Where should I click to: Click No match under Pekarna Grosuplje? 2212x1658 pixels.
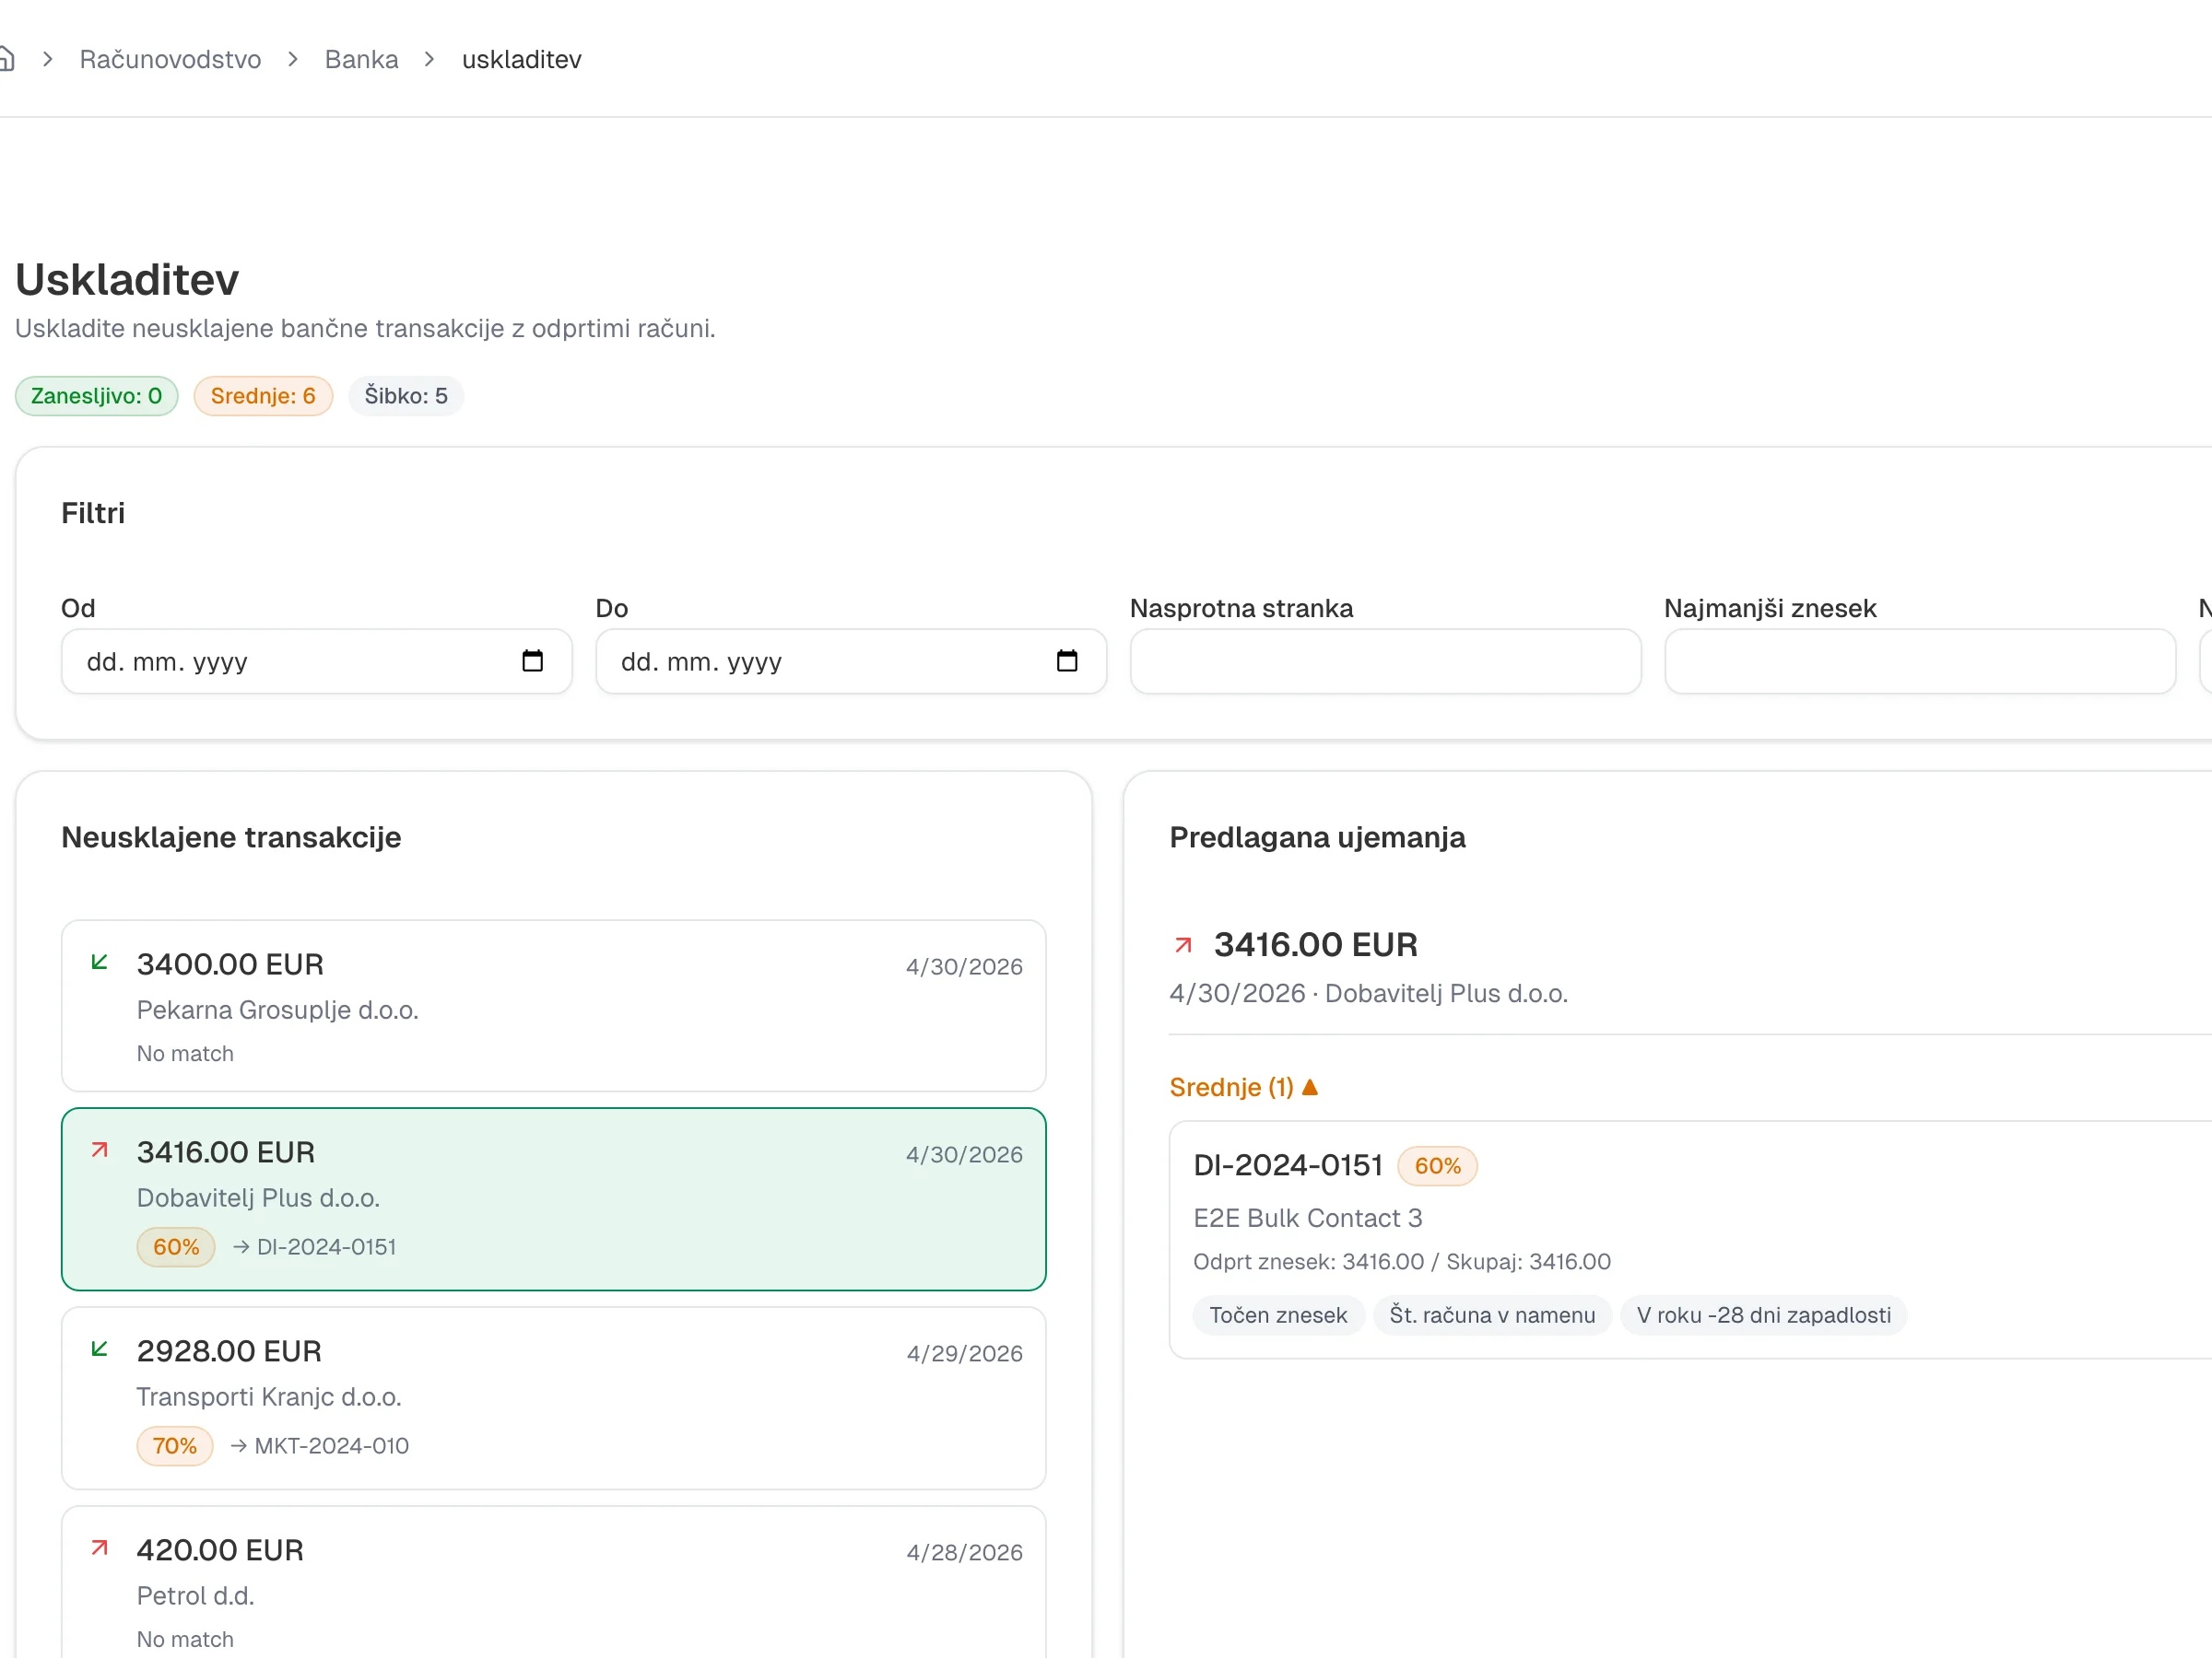tap(185, 1054)
